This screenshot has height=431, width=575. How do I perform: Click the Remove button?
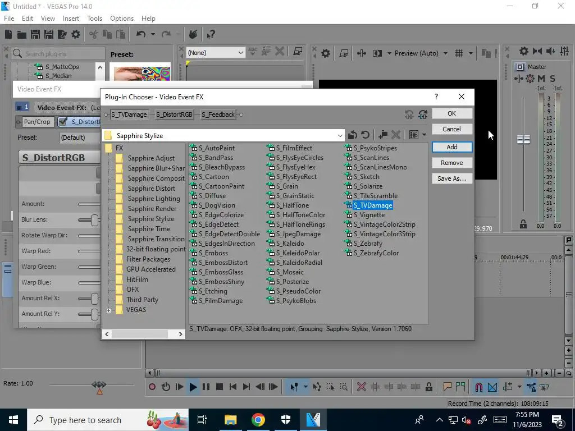[452, 163]
